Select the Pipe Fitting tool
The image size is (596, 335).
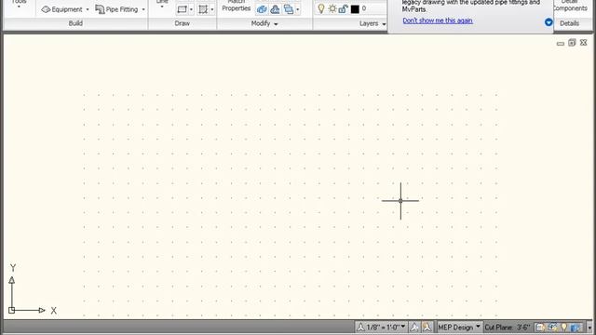point(116,9)
